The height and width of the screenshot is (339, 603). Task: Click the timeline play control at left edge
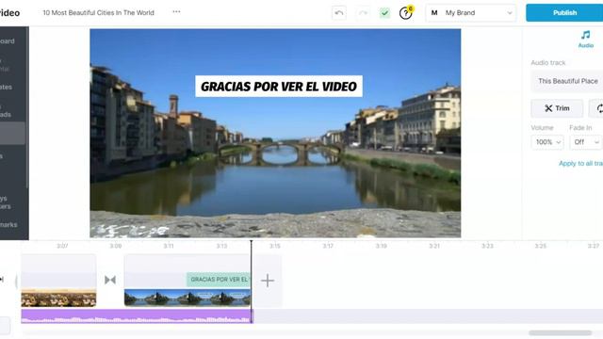point(2,280)
